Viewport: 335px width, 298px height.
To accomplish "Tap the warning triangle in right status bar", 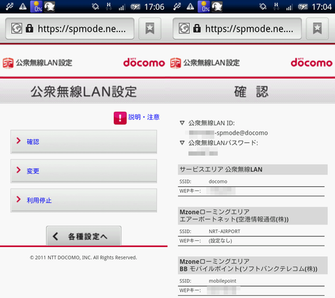I will tap(190, 6).
